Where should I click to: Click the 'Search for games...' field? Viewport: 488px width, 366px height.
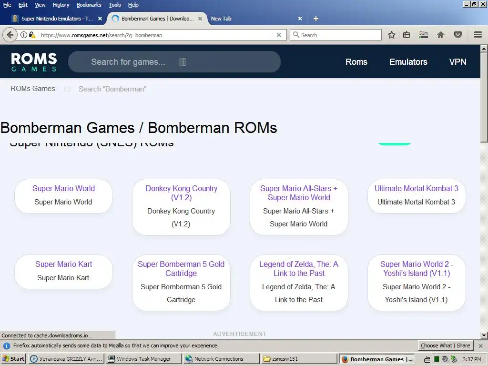(x=174, y=61)
